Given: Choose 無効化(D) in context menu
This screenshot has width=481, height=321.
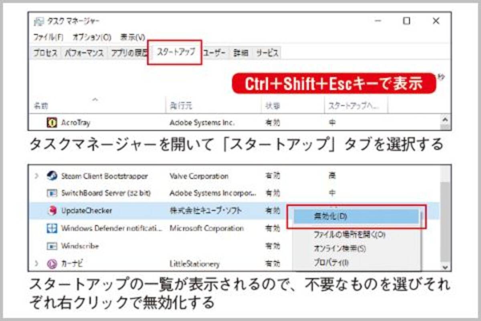Looking at the screenshot, I should coord(331,216).
